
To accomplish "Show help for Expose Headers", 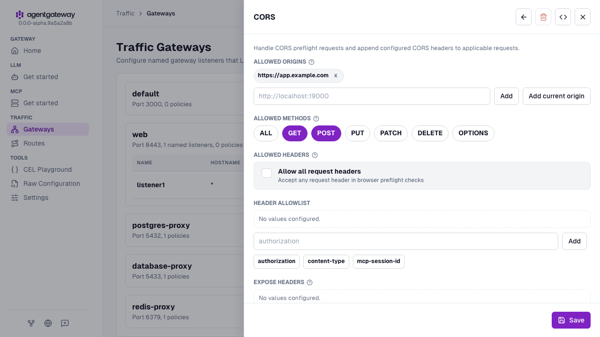I will click(x=309, y=282).
